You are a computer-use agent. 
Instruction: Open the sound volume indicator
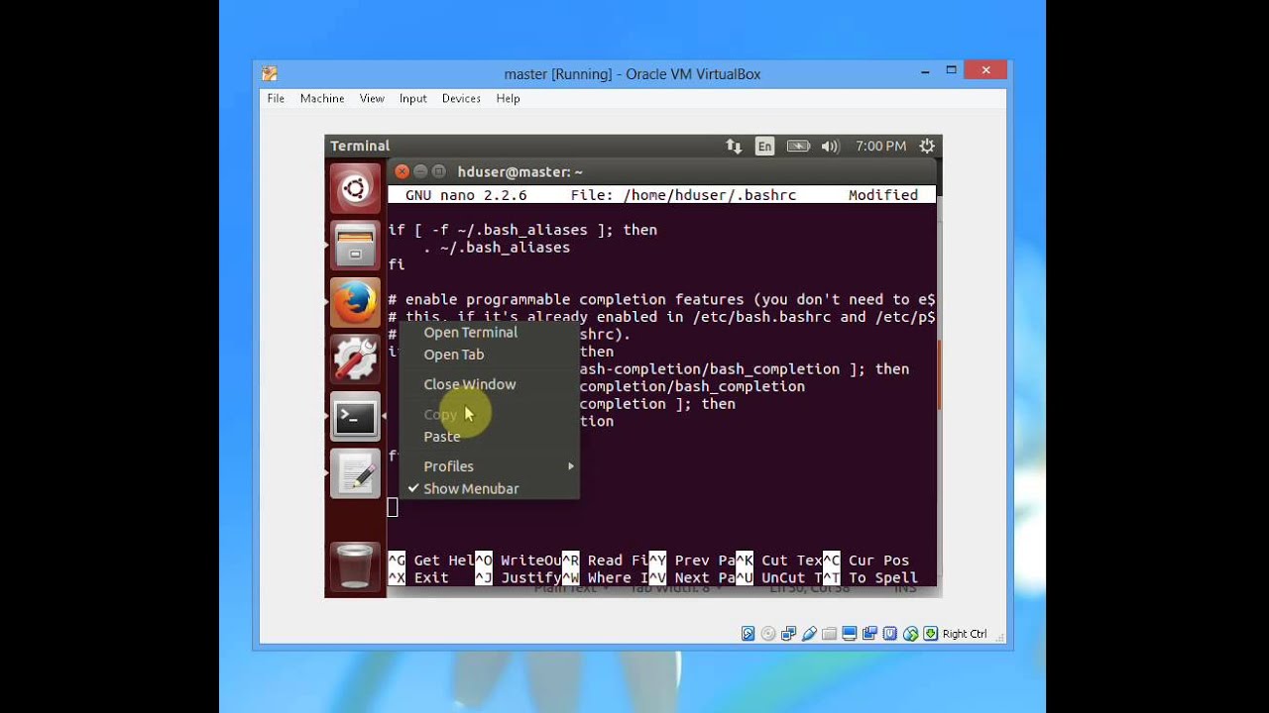click(830, 146)
